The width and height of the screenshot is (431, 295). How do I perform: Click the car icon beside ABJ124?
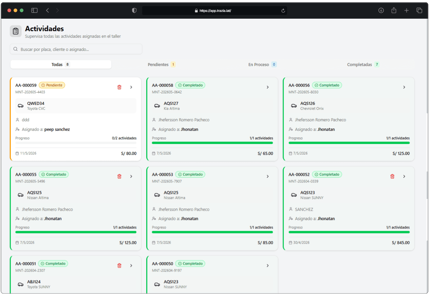[21, 284]
